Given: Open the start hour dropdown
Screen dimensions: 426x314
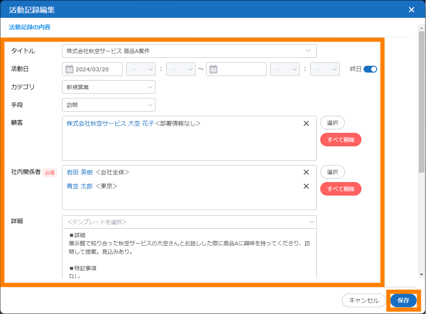Looking at the screenshot, I should [x=141, y=69].
